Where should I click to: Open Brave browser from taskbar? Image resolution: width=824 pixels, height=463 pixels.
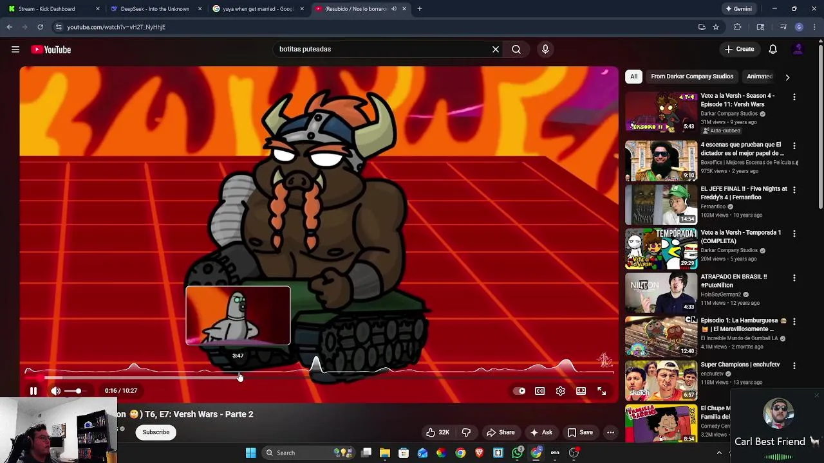click(479, 453)
